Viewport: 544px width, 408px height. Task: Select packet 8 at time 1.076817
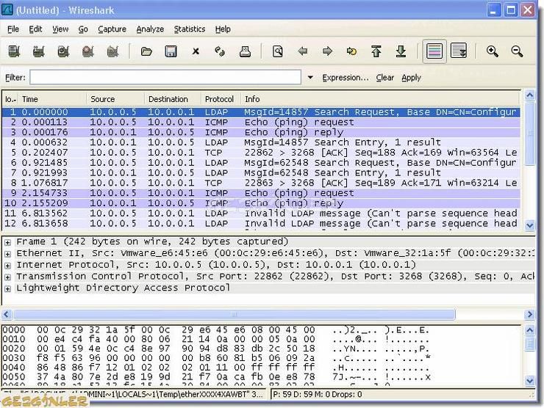click(x=261, y=183)
